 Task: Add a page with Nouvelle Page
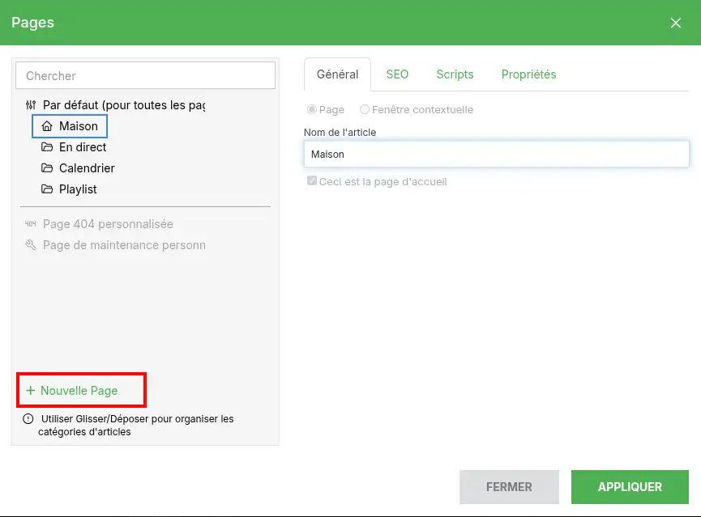coord(72,391)
